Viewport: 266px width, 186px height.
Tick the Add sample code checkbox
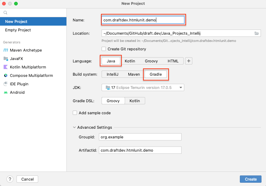click(75, 113)
